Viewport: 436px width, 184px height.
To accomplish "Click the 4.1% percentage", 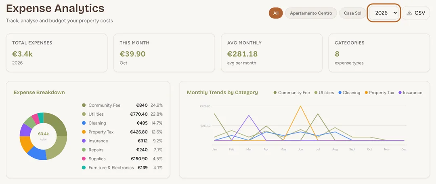I will coord(158,167).
